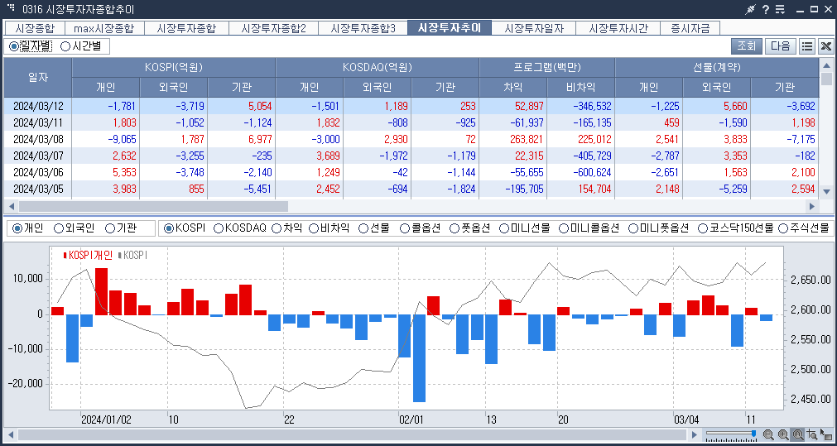Image resolution: width=837 pixels, height=446 pixels.
Task: Click the Excel export X icon
Action: (825, 46)
